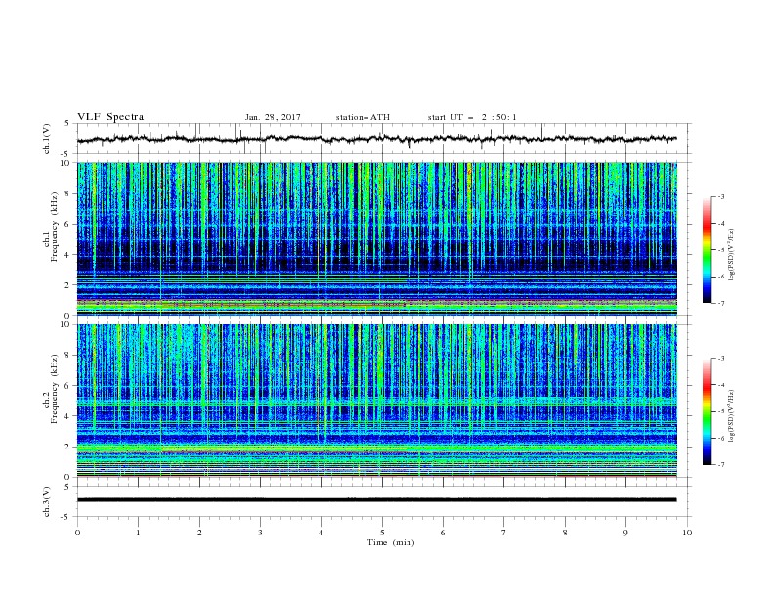Click the "1" tick on the Time axis
774x598 pixels.
(x=138, y=533)
